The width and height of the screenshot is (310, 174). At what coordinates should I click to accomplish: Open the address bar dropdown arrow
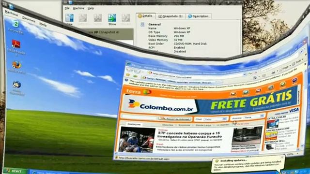coord(245,74)
